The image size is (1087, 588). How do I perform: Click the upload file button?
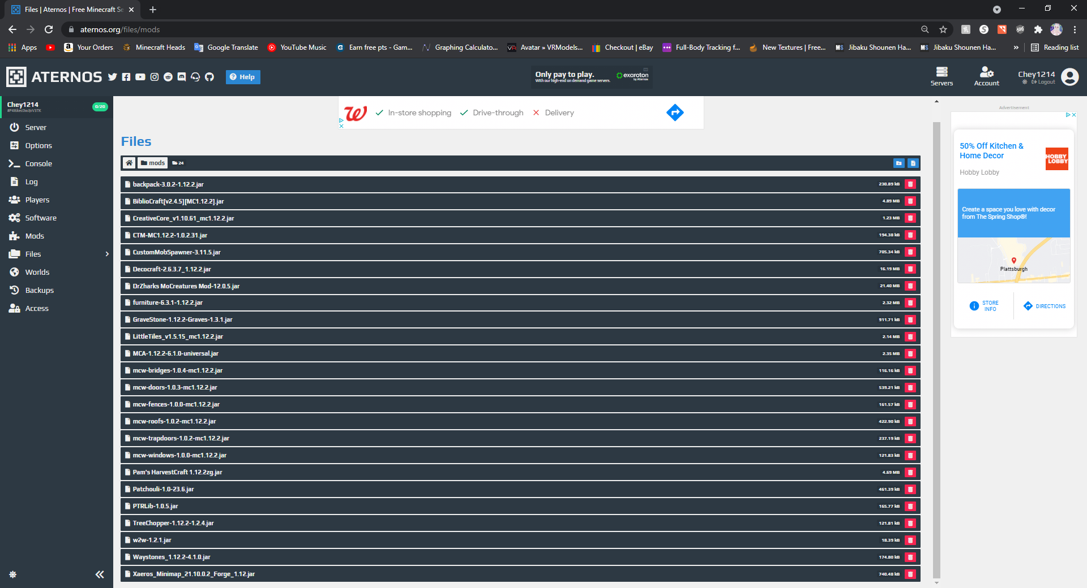[x=913, y=163]
